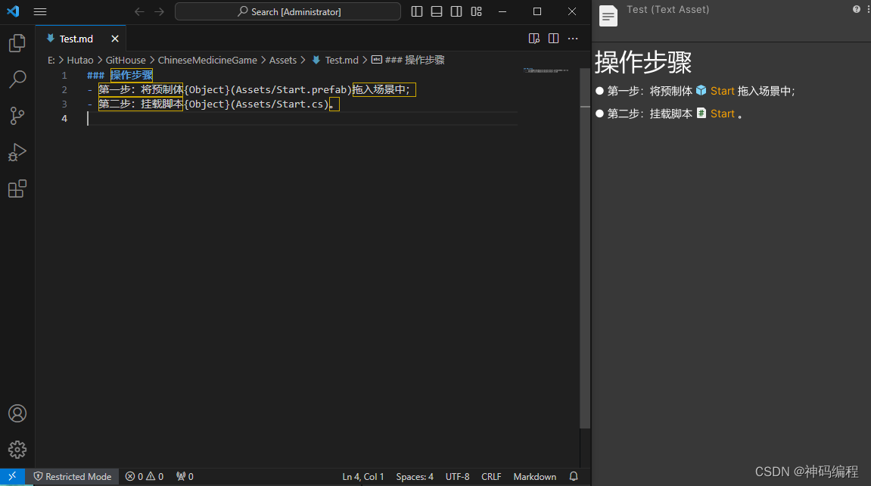This screenshot has width=871, height=486.
Task: Change indentation via Spaces: 4
Action: [415, 477]
